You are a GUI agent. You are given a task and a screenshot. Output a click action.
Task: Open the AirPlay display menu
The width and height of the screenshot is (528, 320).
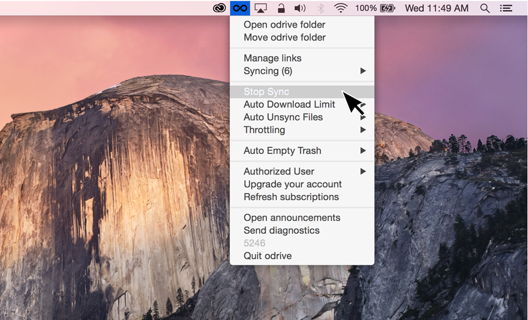point(260,8)
